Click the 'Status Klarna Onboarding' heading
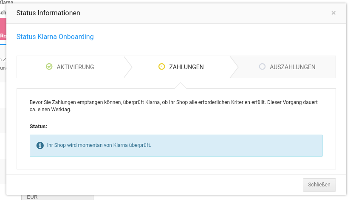The width and height of the screenshot is (353, 200). (55, 37)
